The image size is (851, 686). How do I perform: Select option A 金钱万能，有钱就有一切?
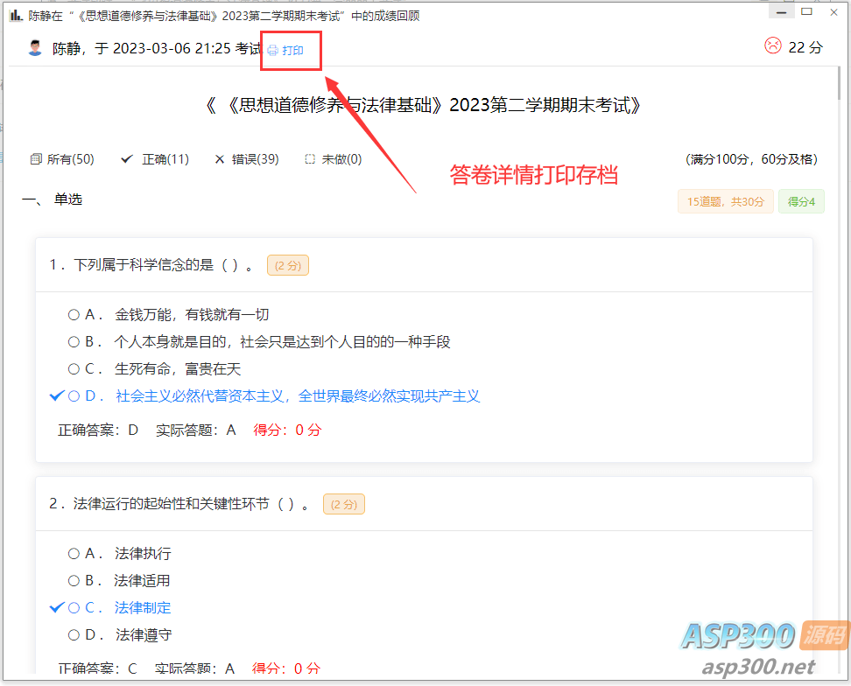coord(74,315)
